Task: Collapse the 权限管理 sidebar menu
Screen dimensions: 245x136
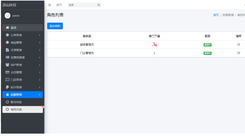Action: pyautogui.click(x=22, y=95)
